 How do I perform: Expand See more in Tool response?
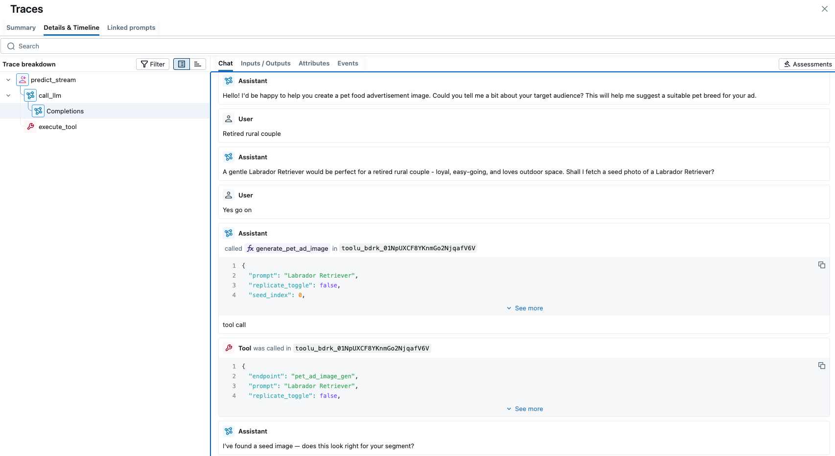[524, 409]
